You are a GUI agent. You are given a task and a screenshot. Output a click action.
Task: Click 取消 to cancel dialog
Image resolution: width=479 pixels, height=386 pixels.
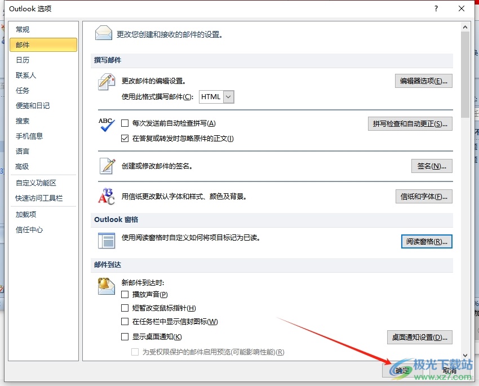point(450,371)
